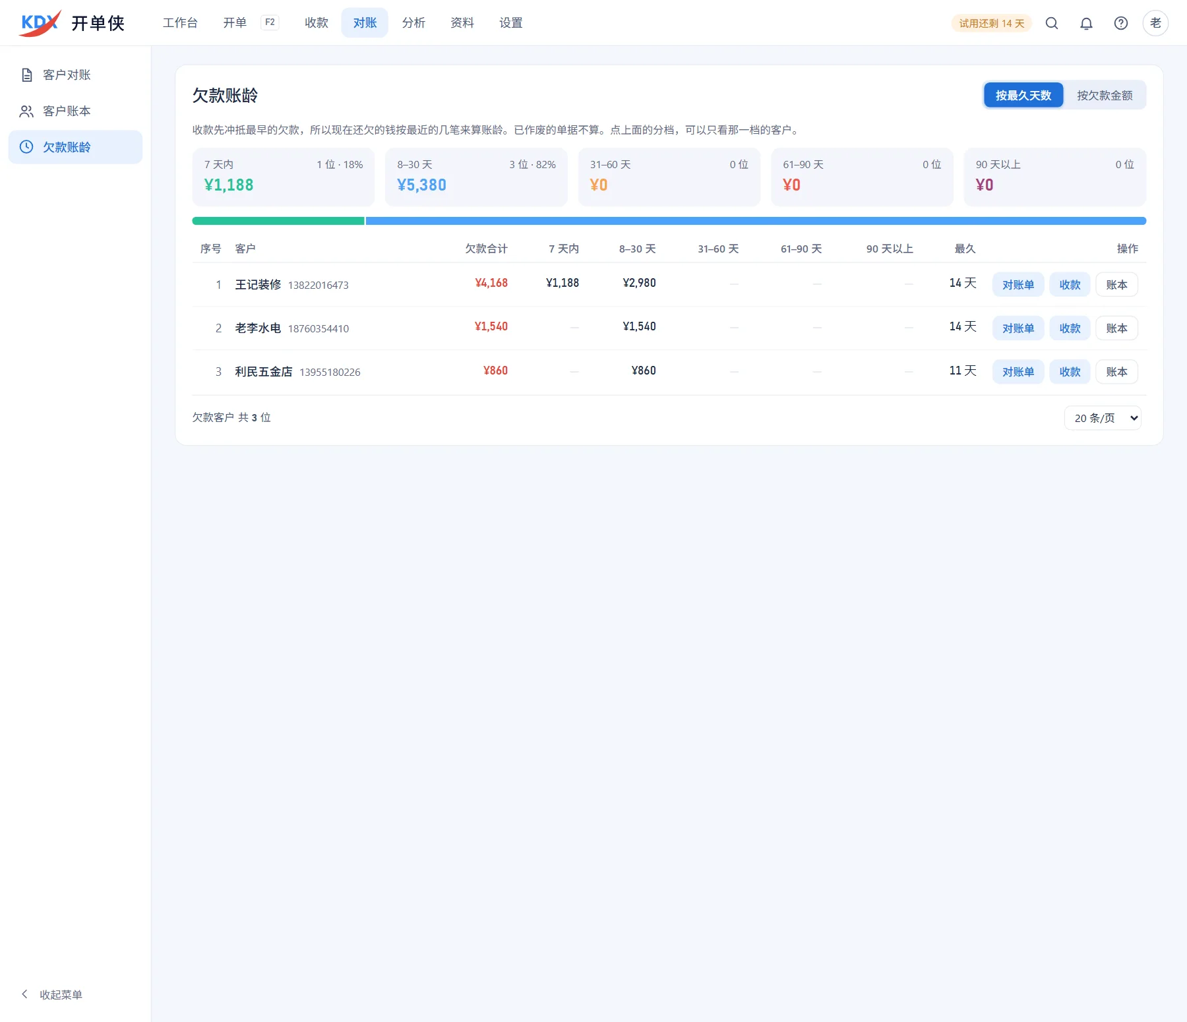
Task: Click the KDX logo icon
Action: tap(40, 23)
